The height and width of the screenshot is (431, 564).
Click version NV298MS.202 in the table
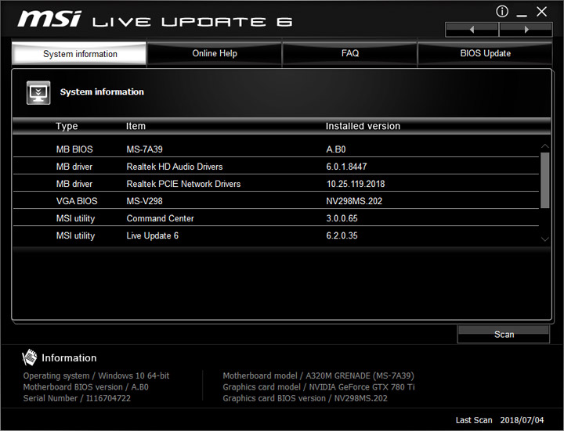tap(354, 201)
